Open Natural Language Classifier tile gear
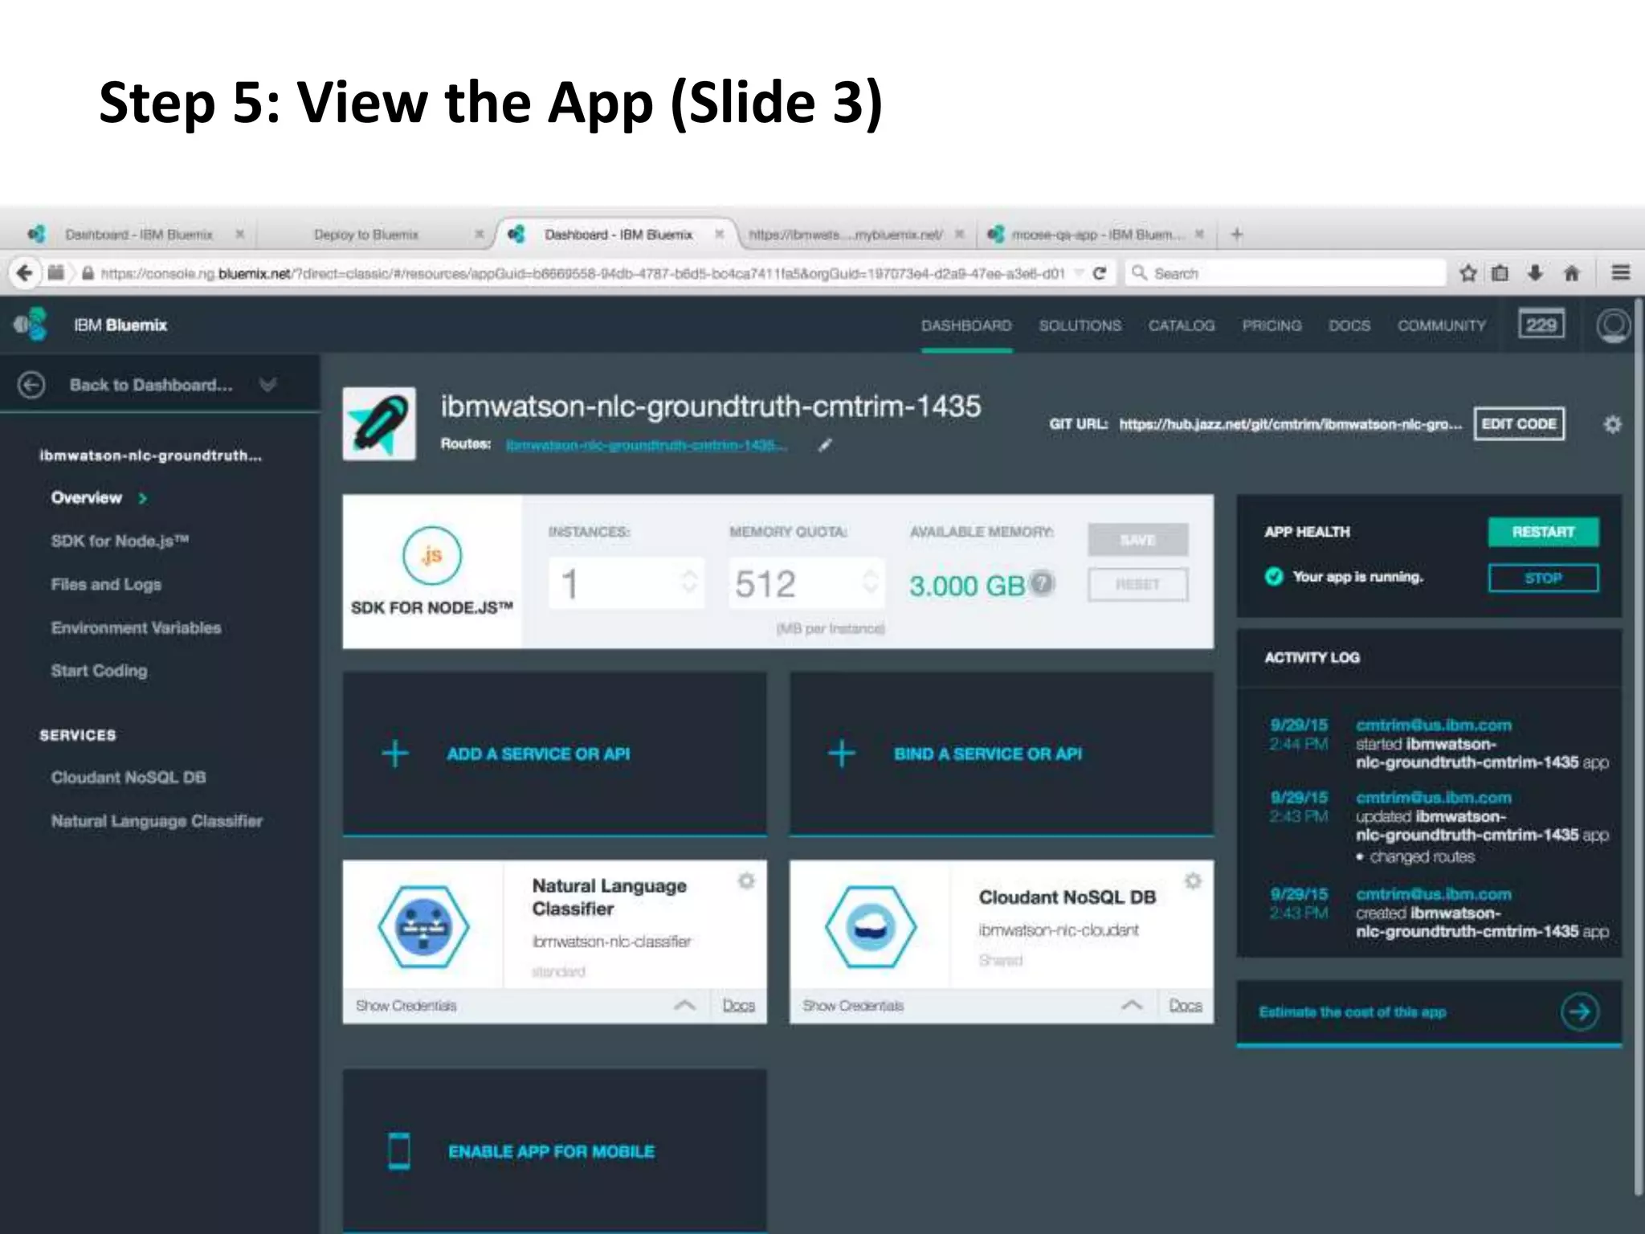The width and height of the screenshot is (1645, 1234). 746,881
